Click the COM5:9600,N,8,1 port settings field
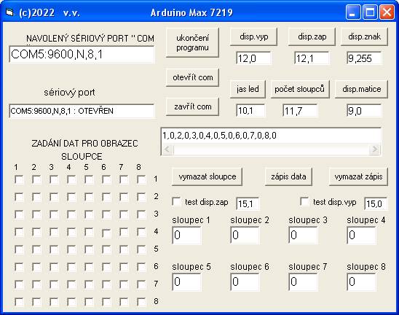The height and width of the screenshot is (315, 399). click(82, 54)
